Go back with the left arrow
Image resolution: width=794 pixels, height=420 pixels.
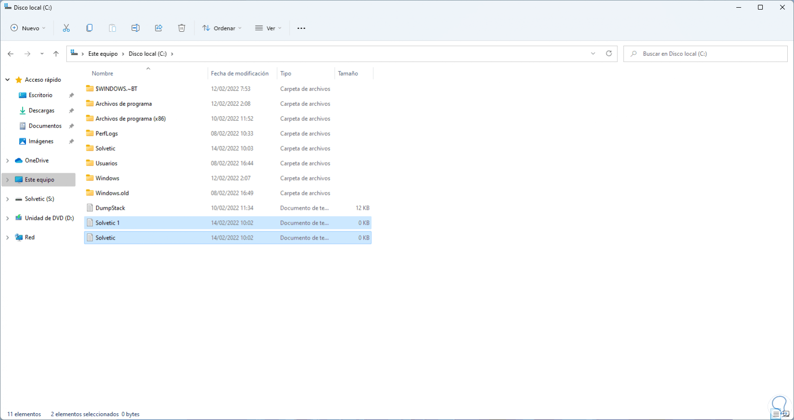pyautogui.click(x=11, y=54)
